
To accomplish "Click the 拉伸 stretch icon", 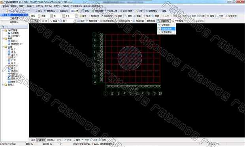I will click(219, 16).
